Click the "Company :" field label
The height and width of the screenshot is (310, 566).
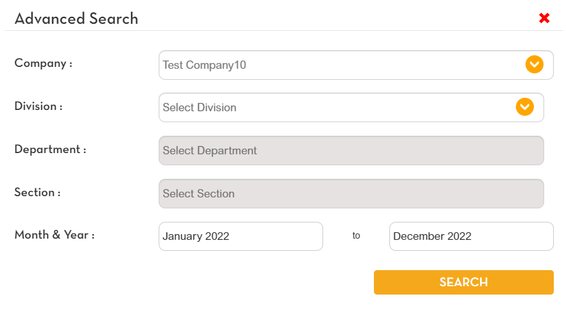coord(44,63)
